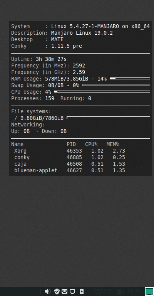Click the 'Running:' label
Screen dimensions: 154x296
(73, 99)
